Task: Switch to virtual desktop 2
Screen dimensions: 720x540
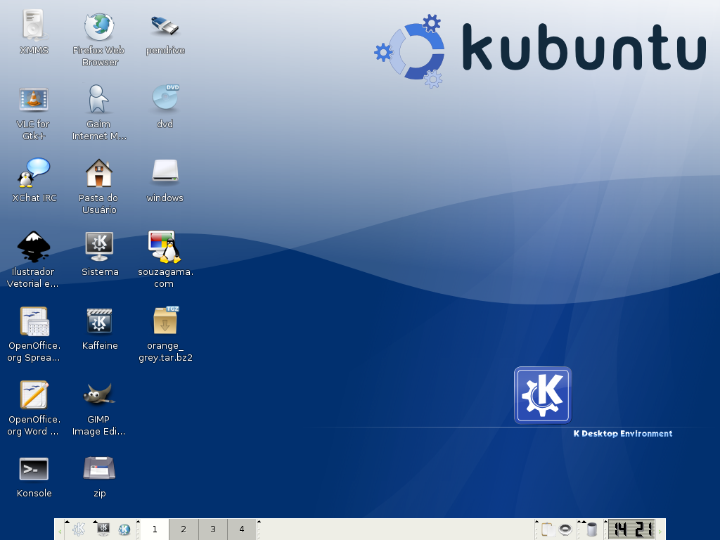Action: [184, 529]
